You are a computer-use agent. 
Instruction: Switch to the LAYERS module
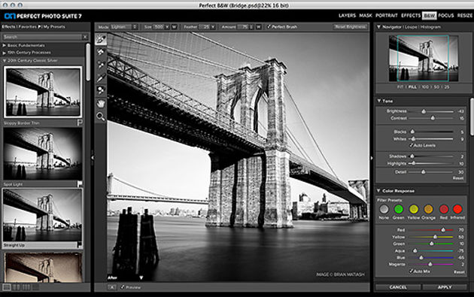click(x=347, y=15)
